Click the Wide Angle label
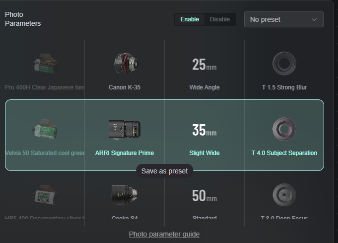The height and width of the screenshot is (243, 338). (x=204, y=87)
